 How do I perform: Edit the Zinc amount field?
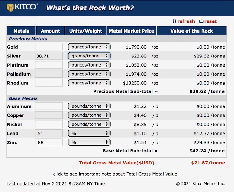tap(49, 142)
